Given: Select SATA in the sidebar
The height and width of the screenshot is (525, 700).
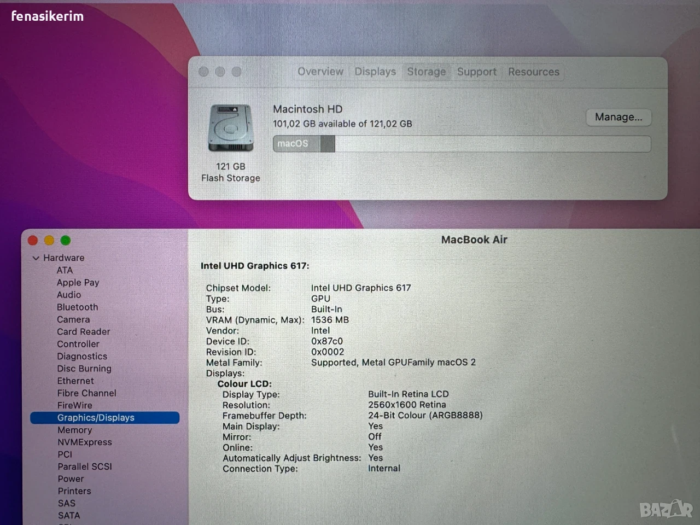Looking at the screenshot, I should (x=69, y=515).
